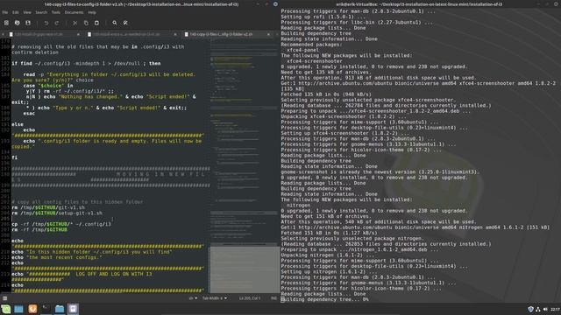This screenshot has height=315, width=561.
Task: Place cursor on the 'cp -rf /tmp/$GITHUB' line
Action: point(61,224)
